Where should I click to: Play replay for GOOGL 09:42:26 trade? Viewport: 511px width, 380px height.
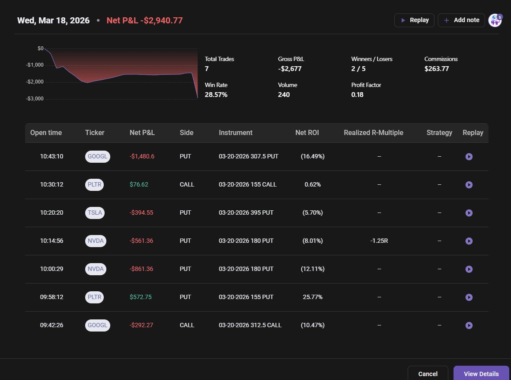[469, 325]
